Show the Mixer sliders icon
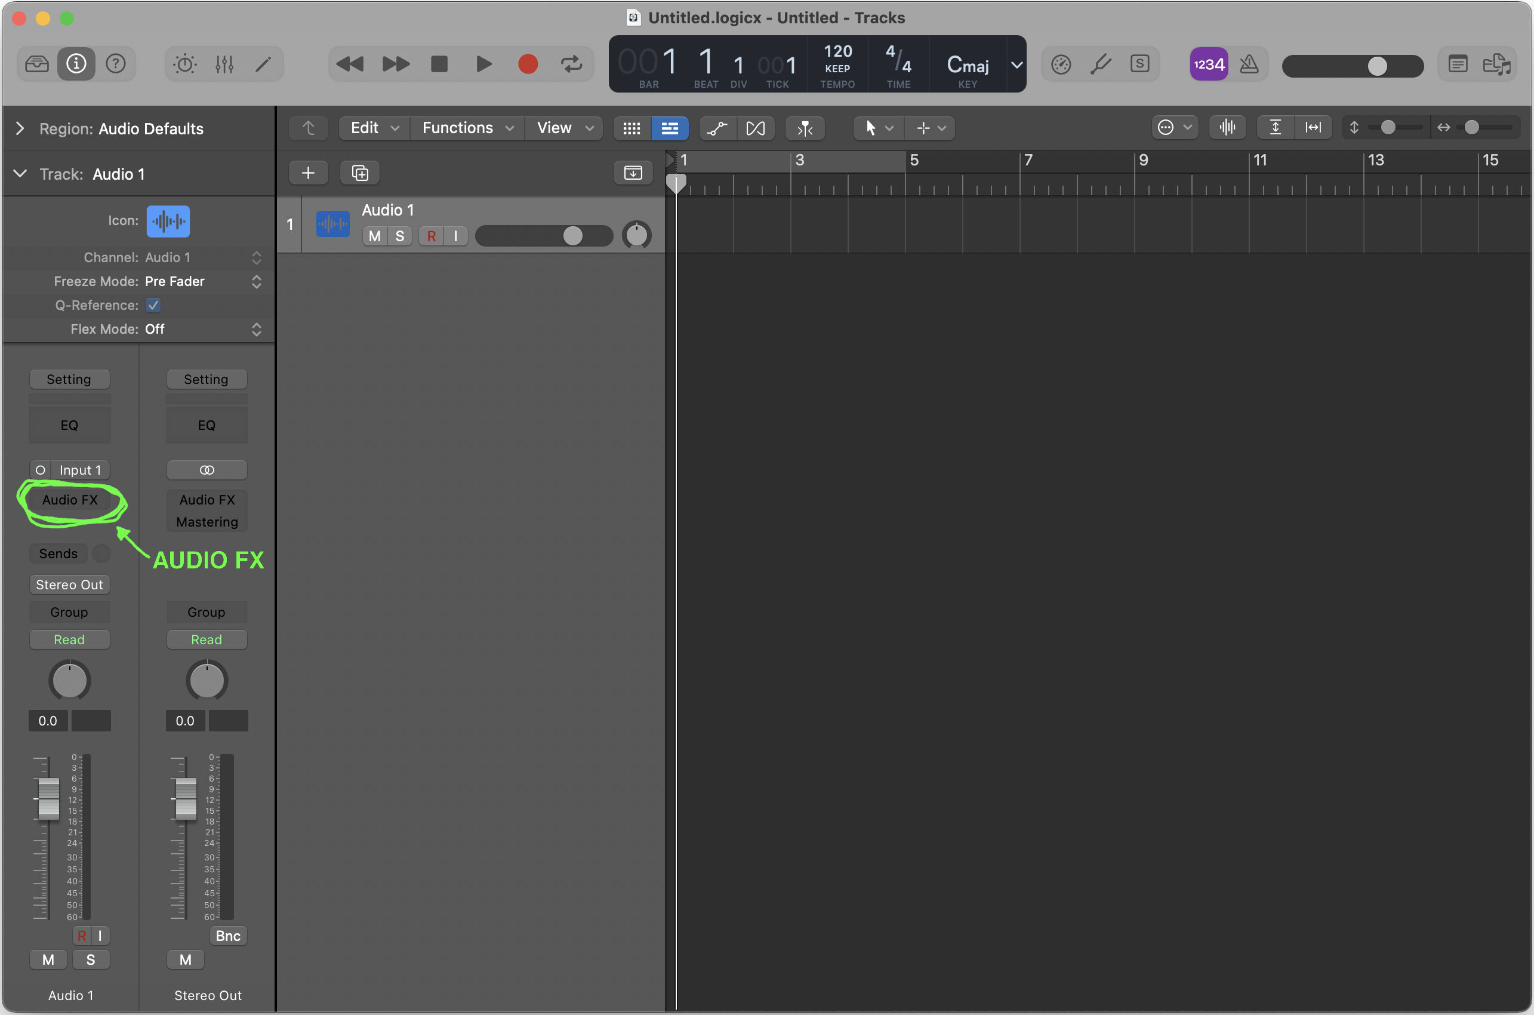1534x1015 pixels. coord(224,63)
